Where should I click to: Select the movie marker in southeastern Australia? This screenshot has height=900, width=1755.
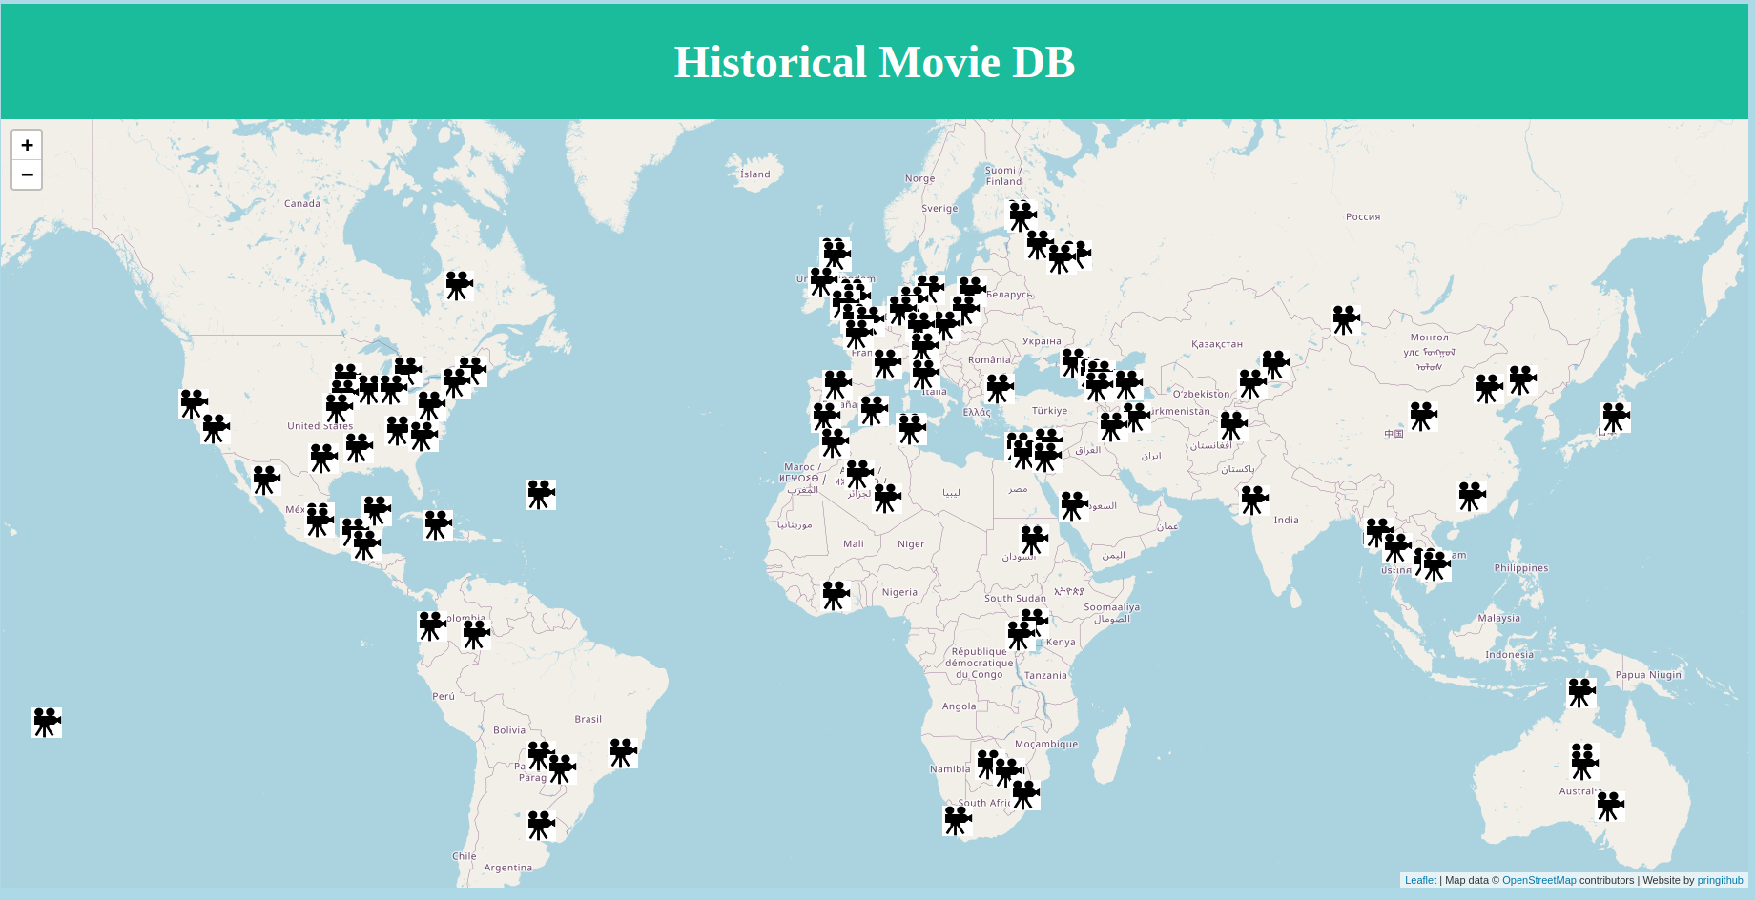click(1610, 806)
